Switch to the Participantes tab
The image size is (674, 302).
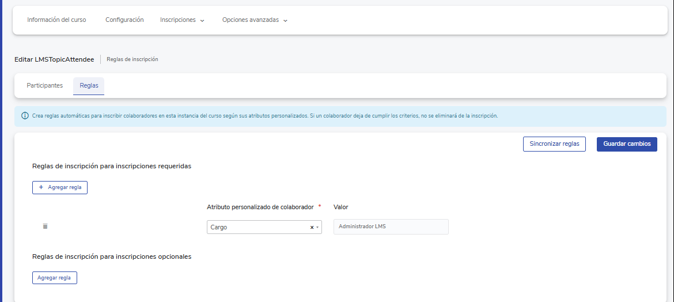45,86
